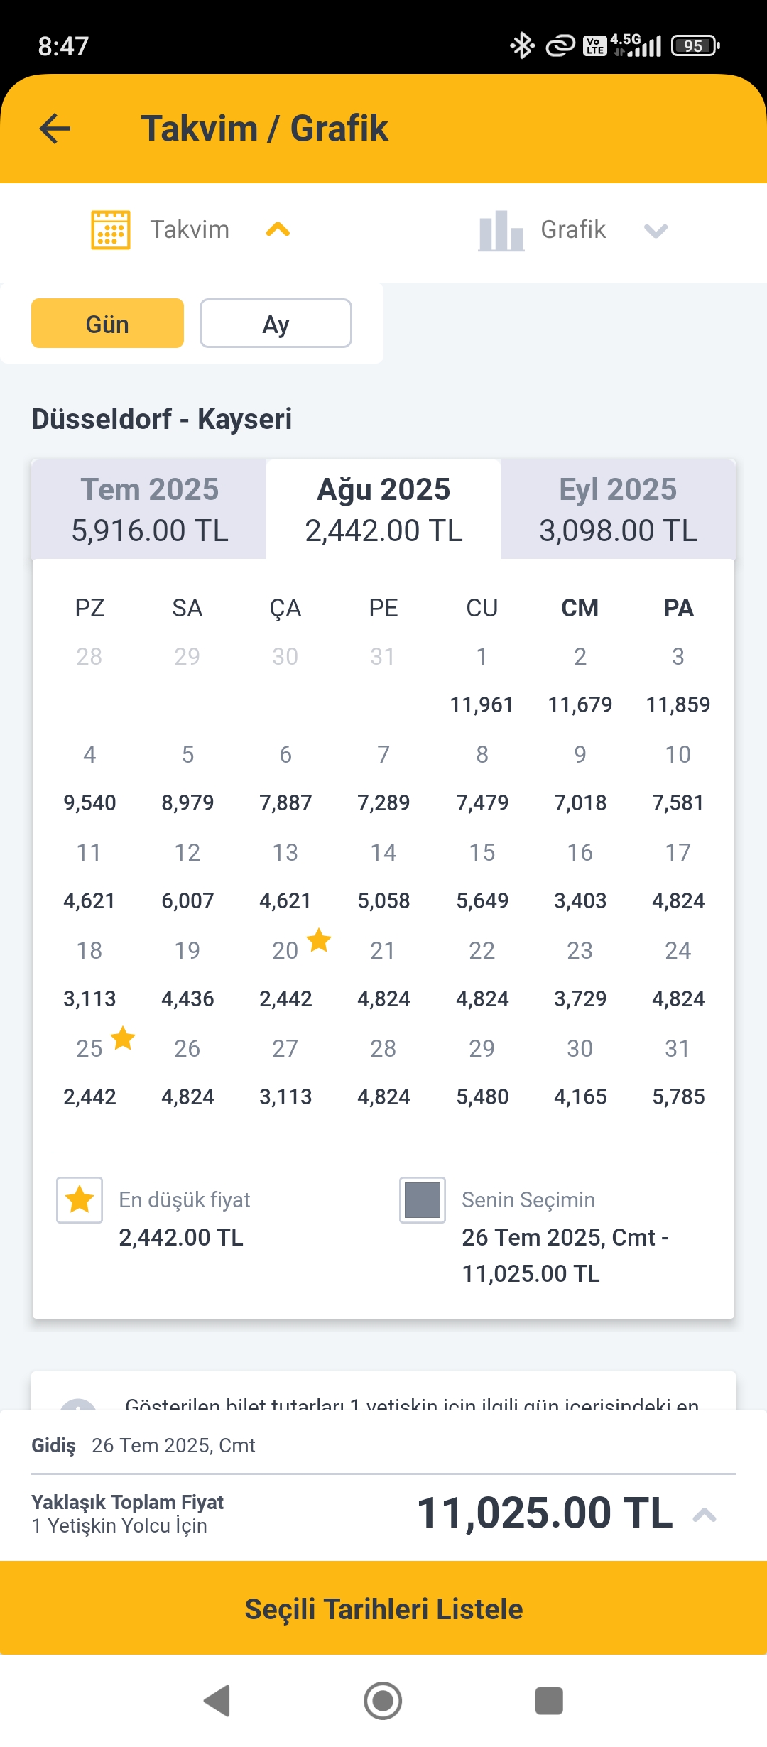
Task: Expand the Grafik section chevron
Action: click(655, 231)
